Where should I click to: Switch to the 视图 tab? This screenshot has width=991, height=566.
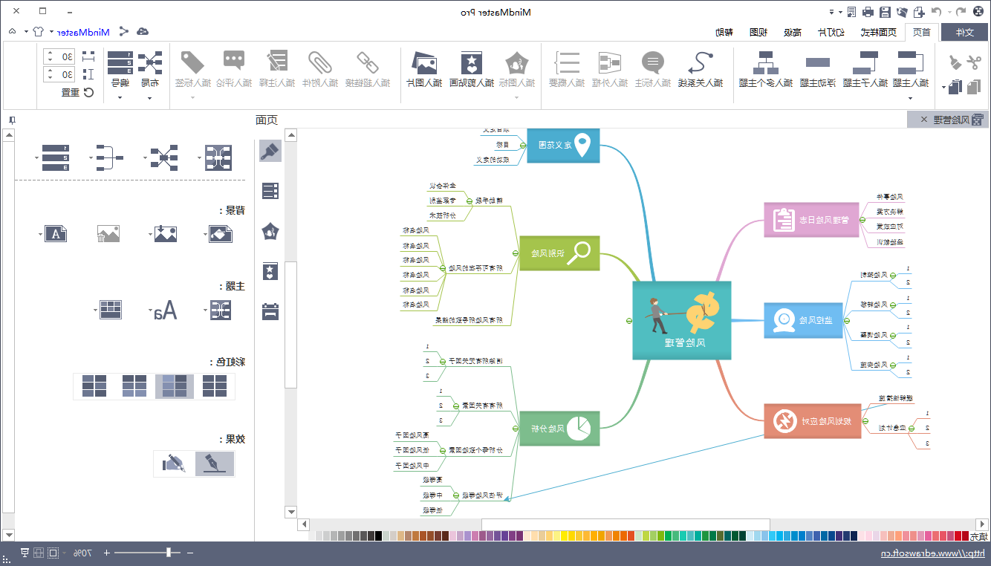click(758, 32)
